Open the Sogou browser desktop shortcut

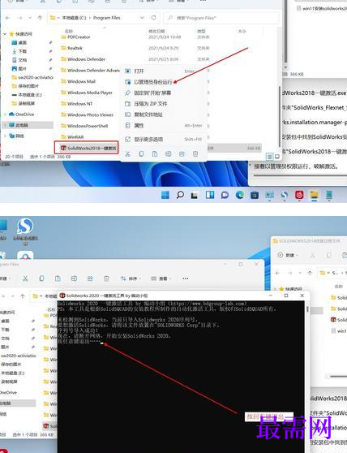[x=25, y=231]
